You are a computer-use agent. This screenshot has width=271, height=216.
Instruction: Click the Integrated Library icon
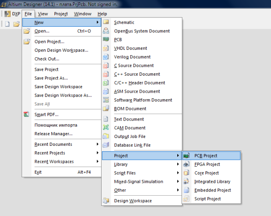pos(187,181)
